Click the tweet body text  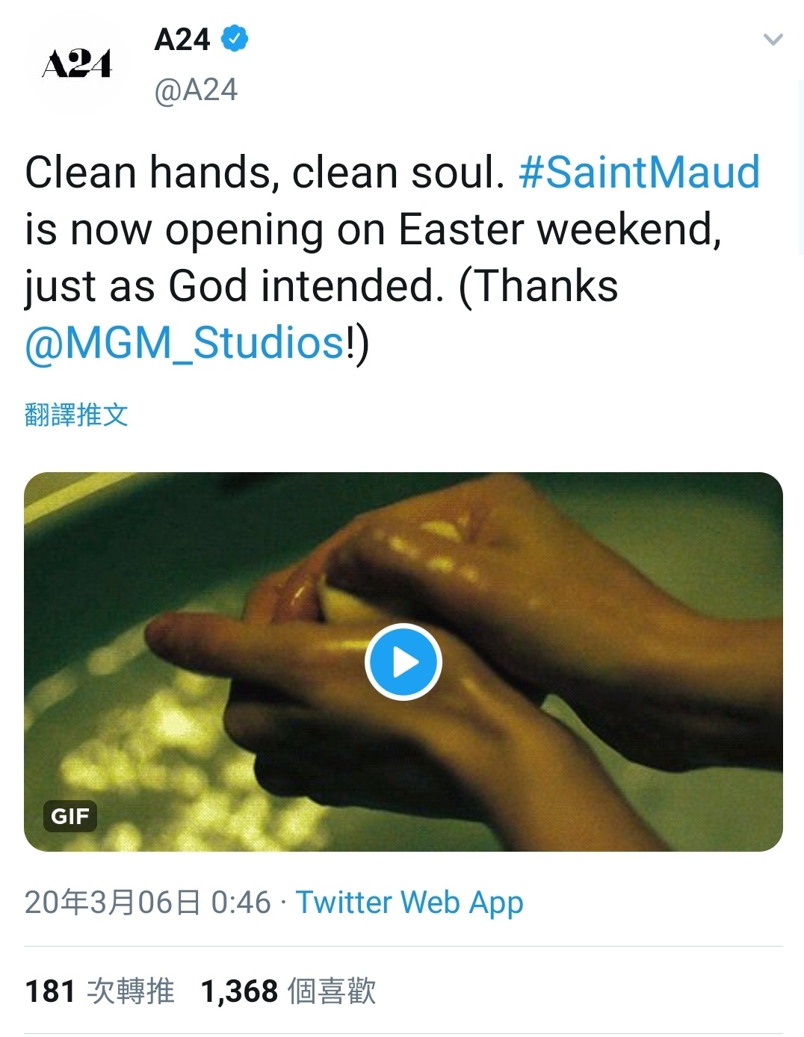(392, 258)
